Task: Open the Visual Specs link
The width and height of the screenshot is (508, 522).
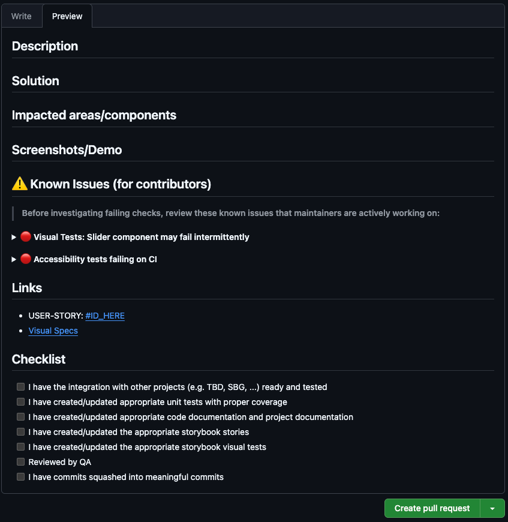Action: 53,331
